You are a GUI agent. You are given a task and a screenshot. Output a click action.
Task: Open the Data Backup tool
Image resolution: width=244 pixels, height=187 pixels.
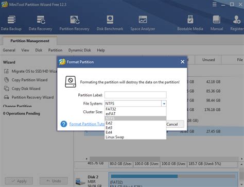click(x=11, y=23)
